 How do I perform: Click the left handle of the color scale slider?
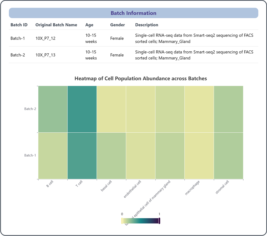click(122, 221)
